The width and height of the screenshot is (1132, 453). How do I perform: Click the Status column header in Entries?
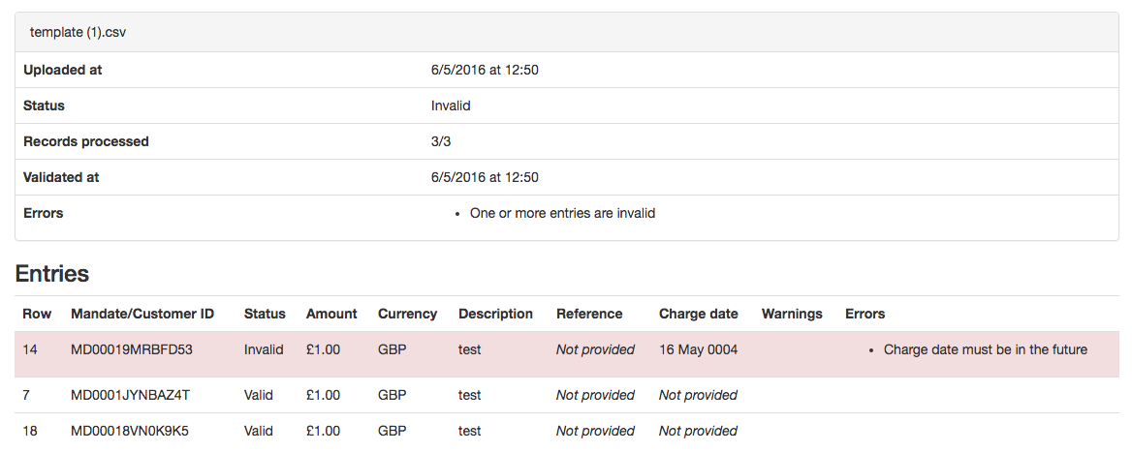tap(265, 314)
